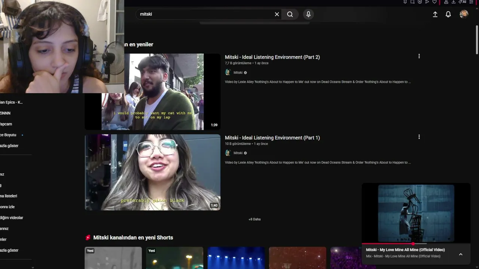
Task: Open the browser easy setup sliders icon
Action: pyautogui.click(x=471, y=2)
